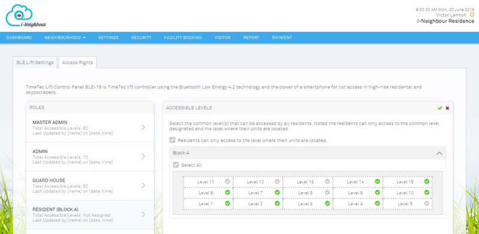The image size is (479, 234).
Task: Toggle Level 13 access check icon
Action: 327,181
